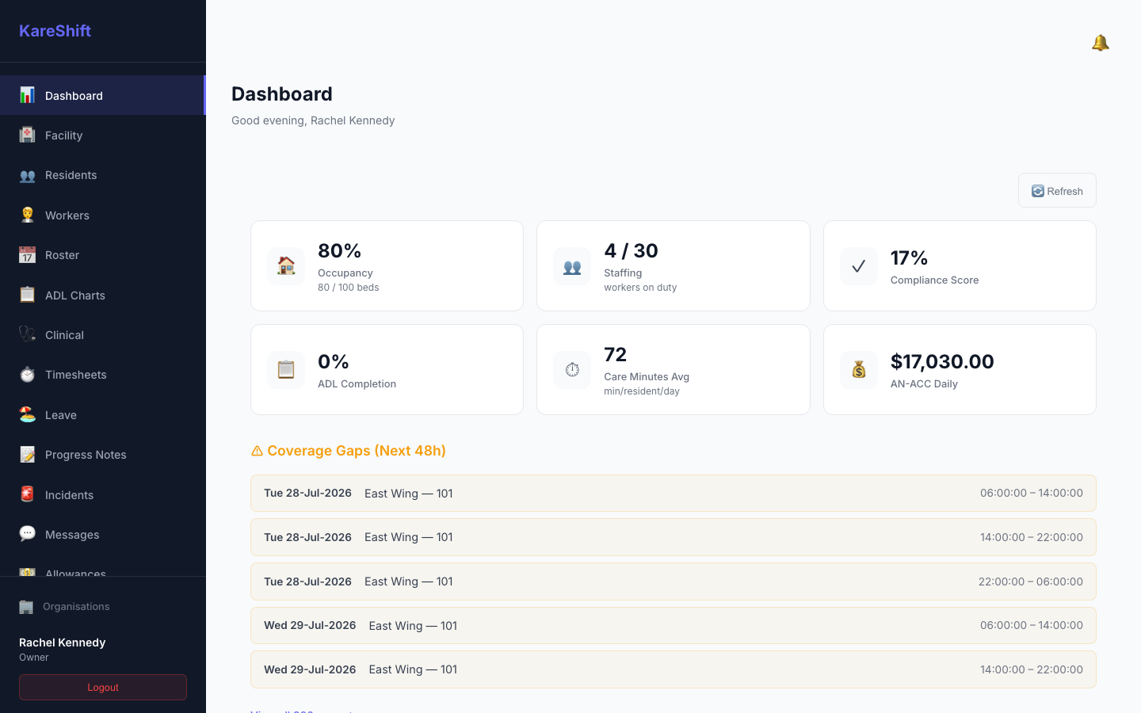
Task: Click the Refresh button
Action: click(x=1057, y=190)
